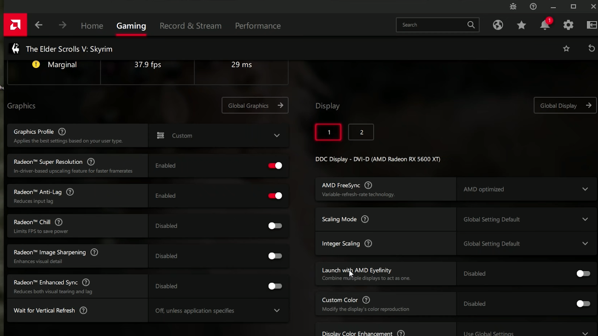Show help for Radeon Super Resolution
Screen dimensions: 598x336
pyautogui.click(x=91, y=162)
